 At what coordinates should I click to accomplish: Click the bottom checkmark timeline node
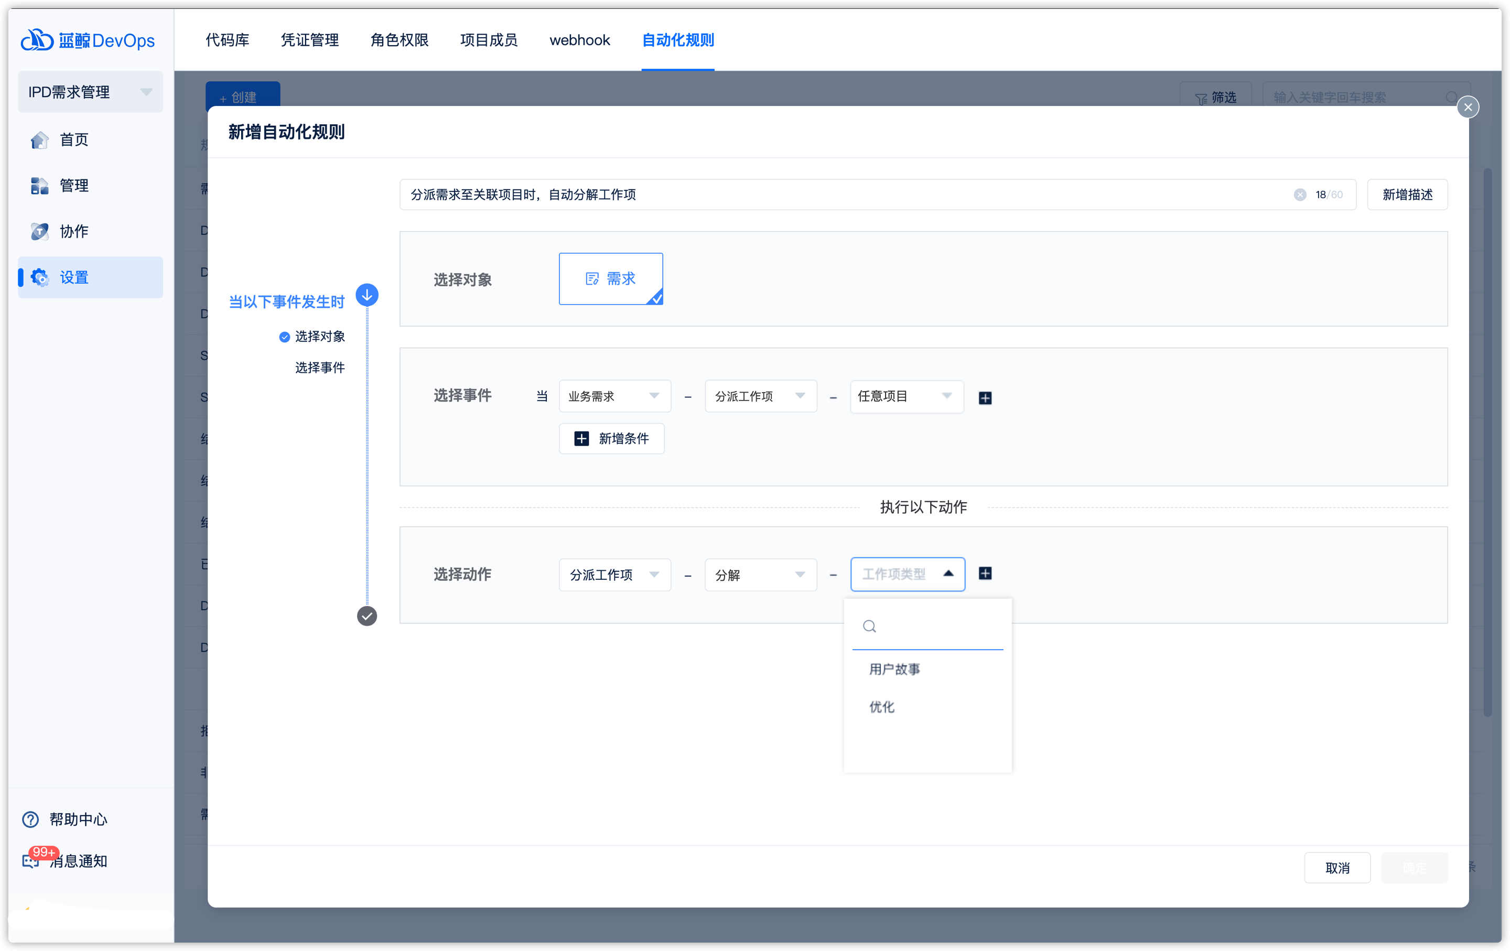pyautogui.click(x=367, y=616)
